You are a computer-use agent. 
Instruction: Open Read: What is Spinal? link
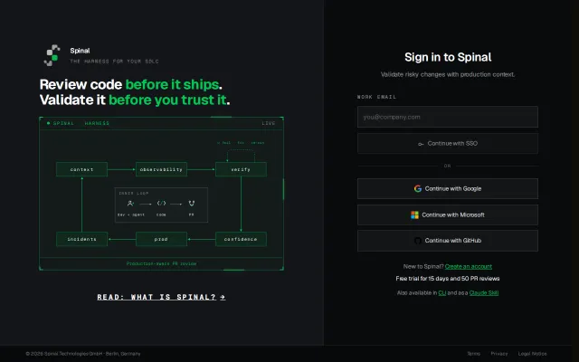(161, 297)
